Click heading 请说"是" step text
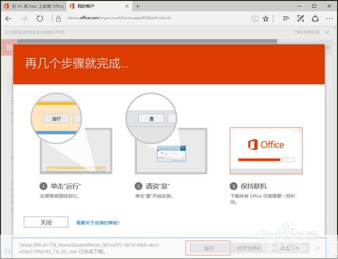 point(158,186)
